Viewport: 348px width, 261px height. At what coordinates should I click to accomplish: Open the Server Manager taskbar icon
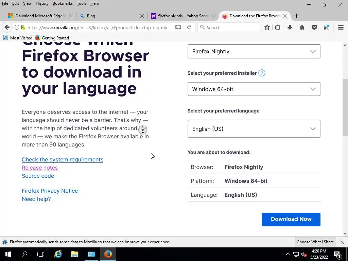coord(91,254)
